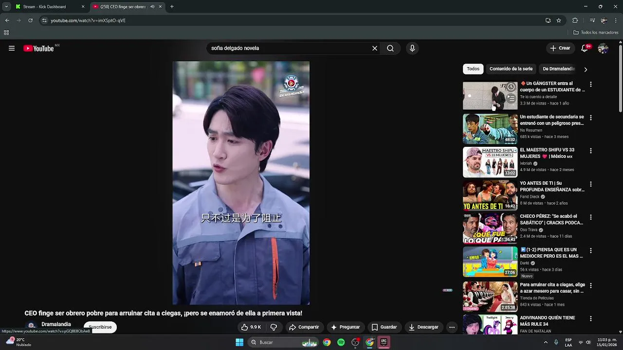Download the video with Descargar
Viewport: 623px width, 350px height.
pos(423,327)
